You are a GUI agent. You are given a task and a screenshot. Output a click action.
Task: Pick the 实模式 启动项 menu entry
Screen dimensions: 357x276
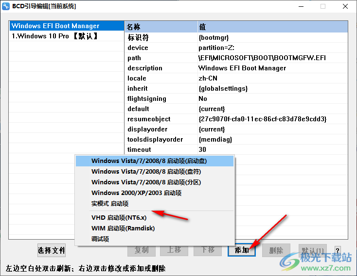point(109,204)
